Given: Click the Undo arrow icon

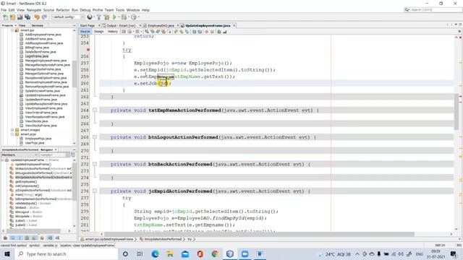Looking at the screenshot, I should [37, 17].
